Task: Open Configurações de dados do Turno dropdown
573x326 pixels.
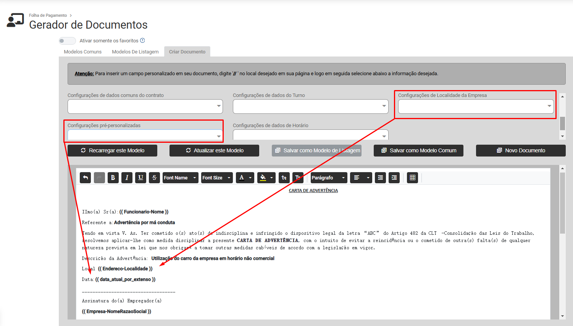Action: 310,107
